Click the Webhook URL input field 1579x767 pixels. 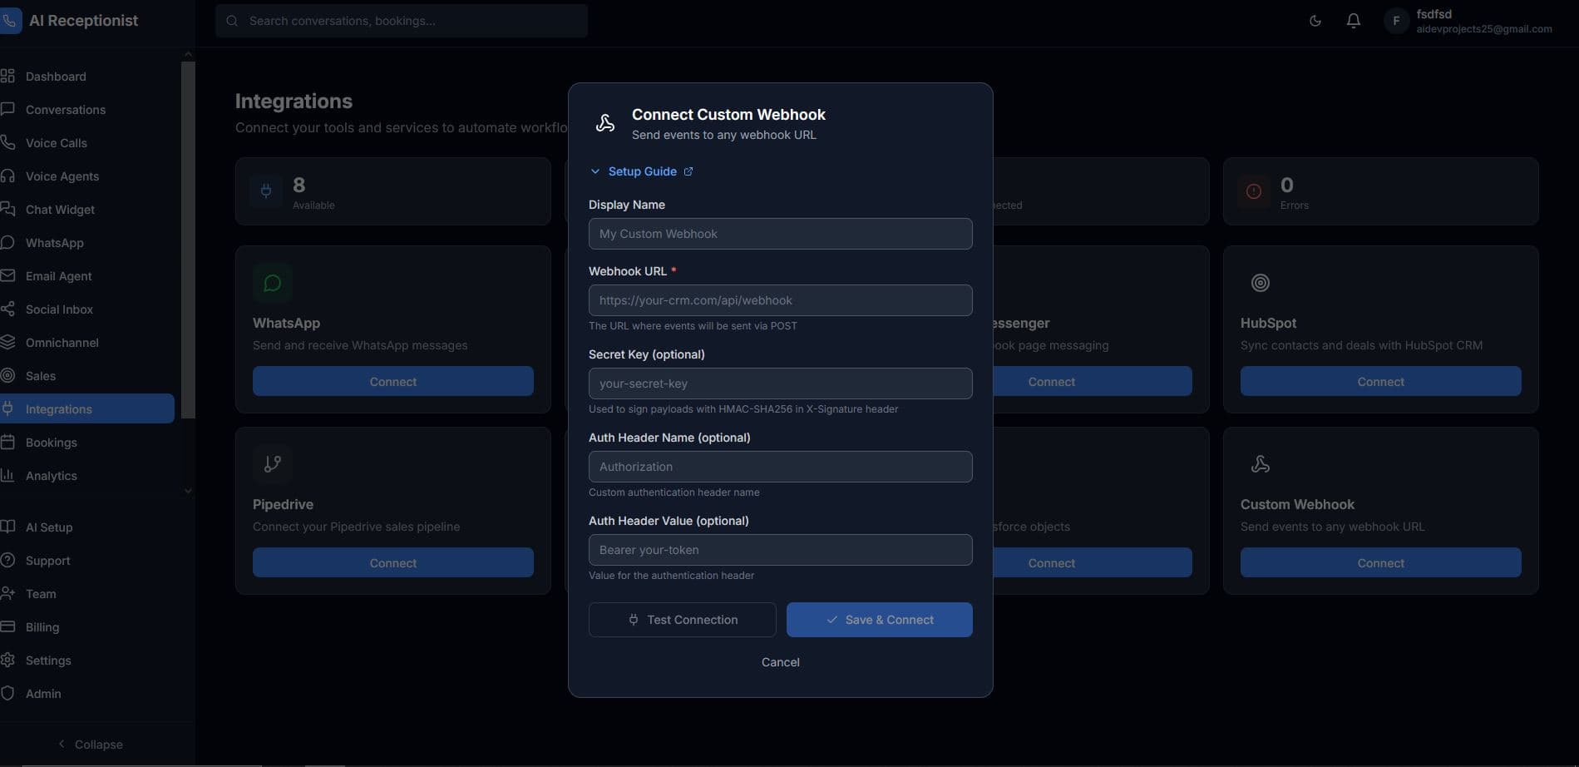tap(779, 300)
